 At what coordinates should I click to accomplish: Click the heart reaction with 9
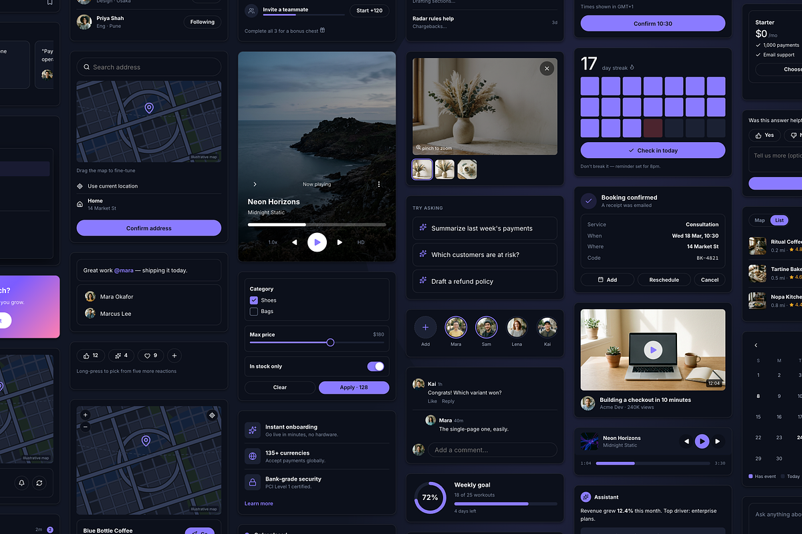(x=151, y=356)
